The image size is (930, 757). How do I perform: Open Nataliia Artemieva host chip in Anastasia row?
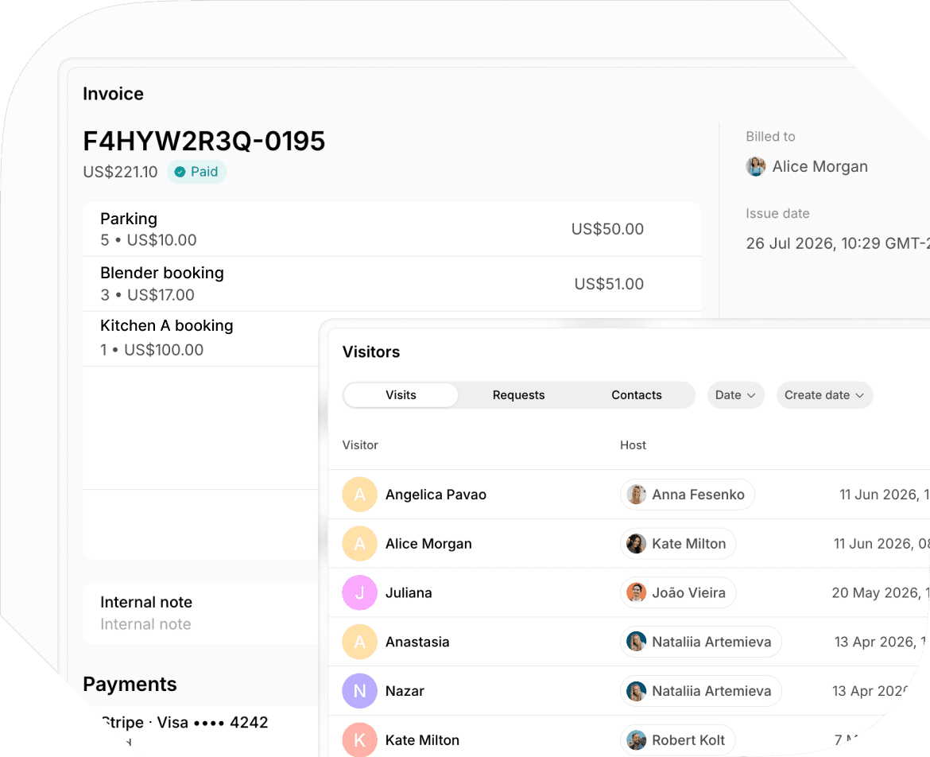point(700,642)
